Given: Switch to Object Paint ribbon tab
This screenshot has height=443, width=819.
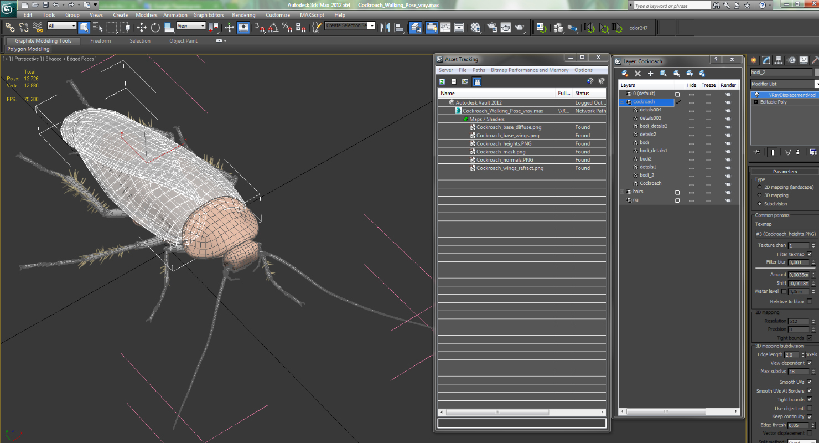Looking at the screenshot, I should (183, 41).
